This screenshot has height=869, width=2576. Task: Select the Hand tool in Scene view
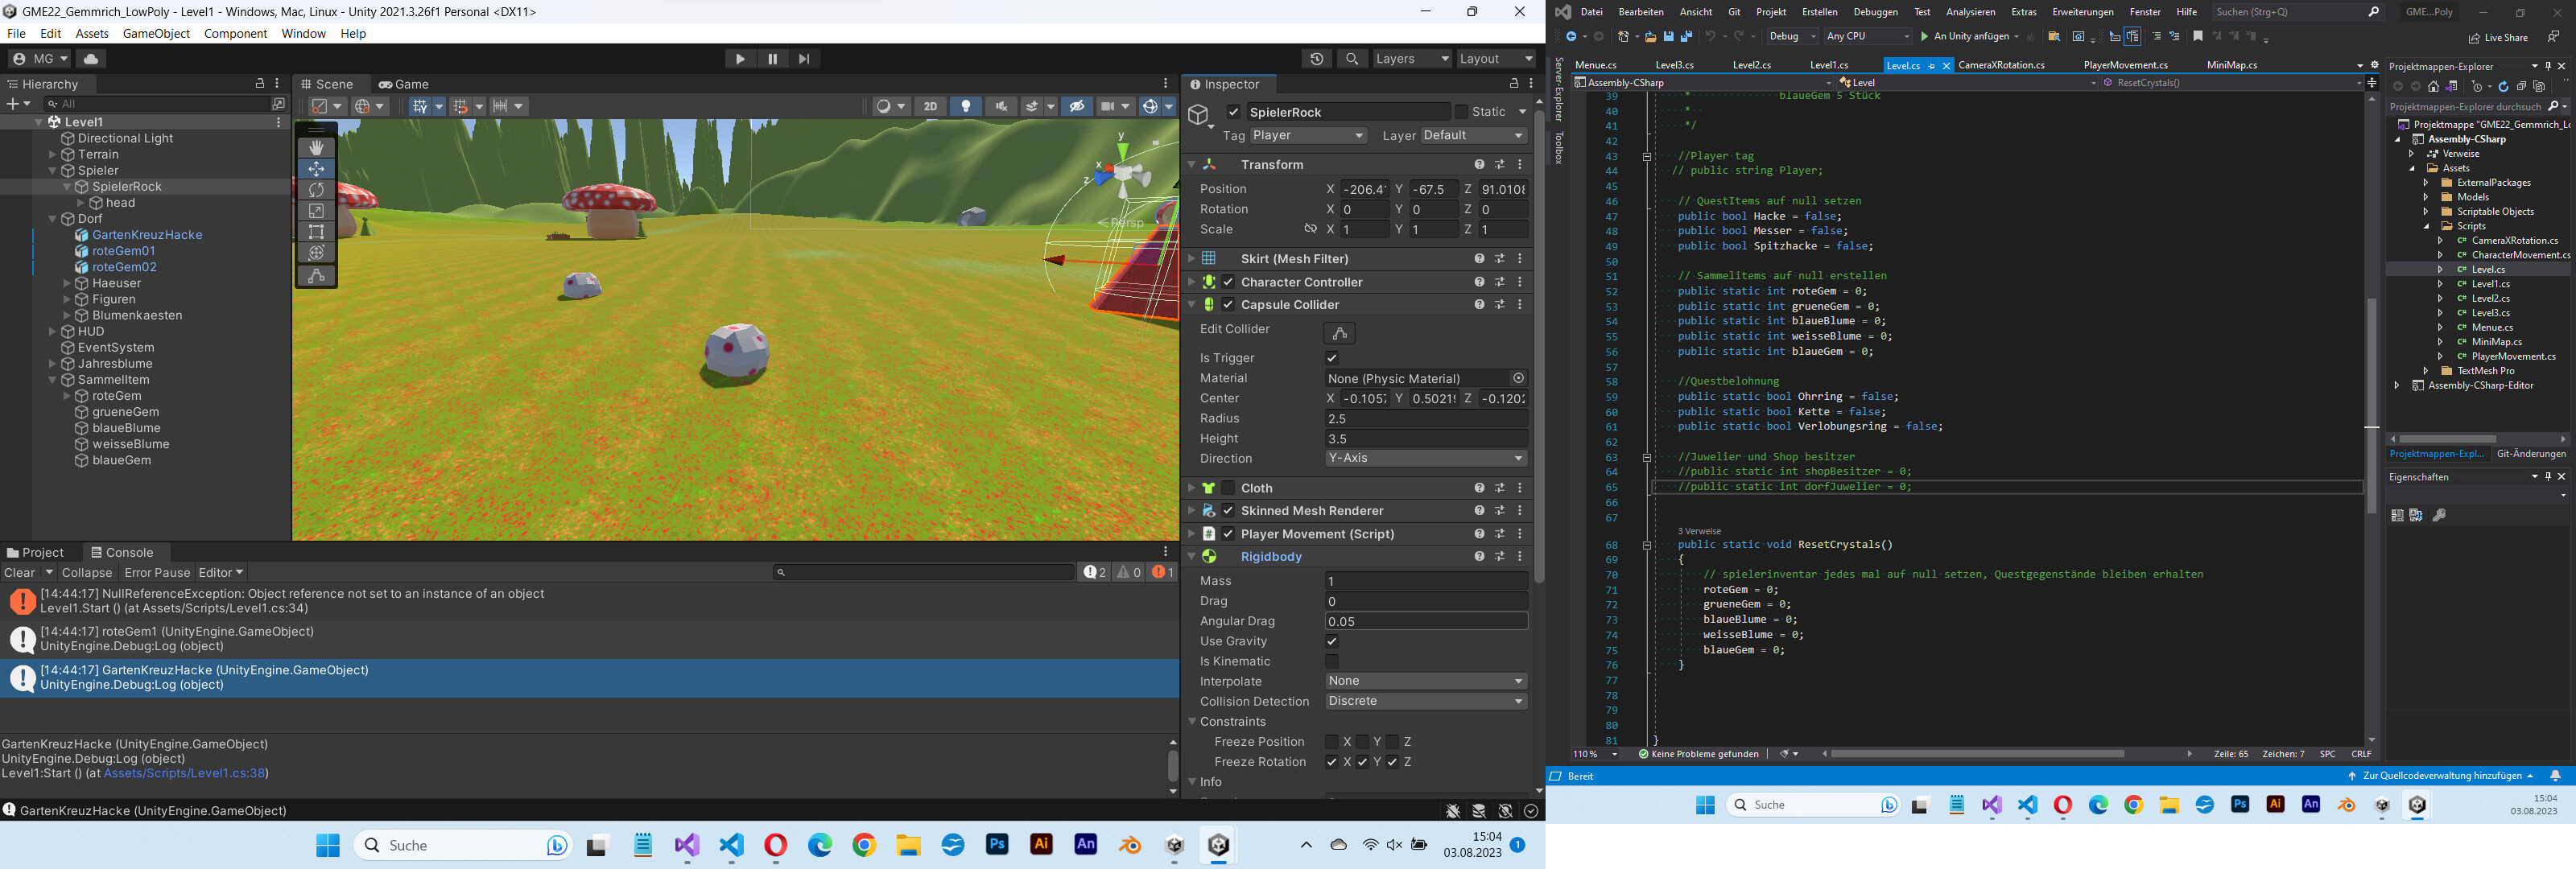(x=316, y=148)
